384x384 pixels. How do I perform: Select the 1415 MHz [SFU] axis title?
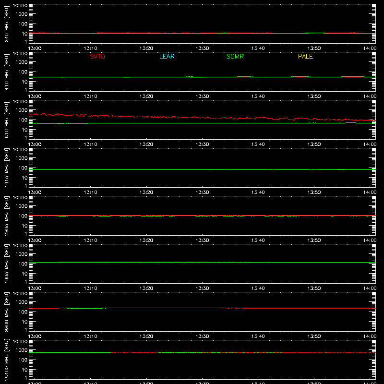point(7,168)
